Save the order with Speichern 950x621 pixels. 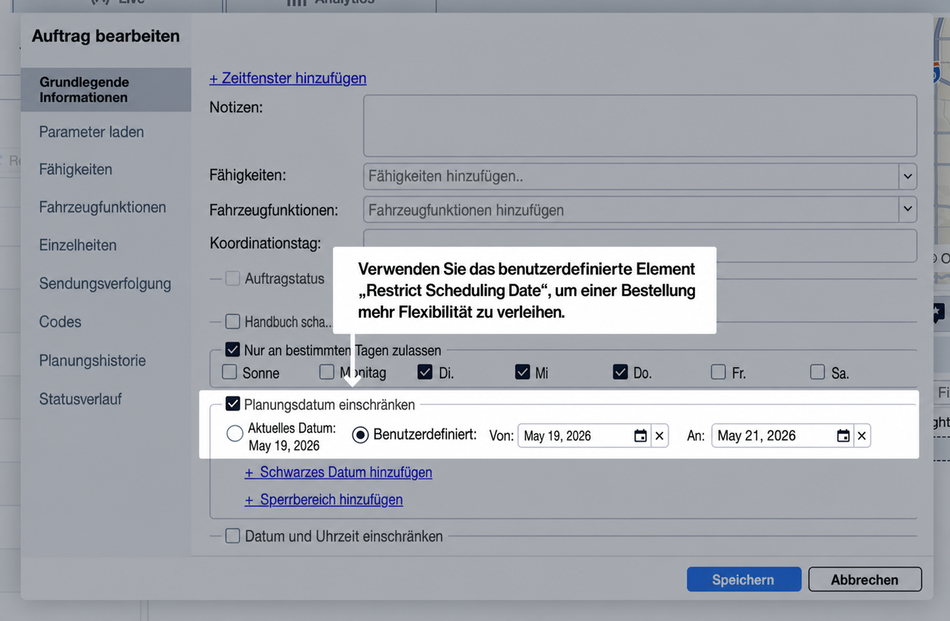click(x=744, y=579)
